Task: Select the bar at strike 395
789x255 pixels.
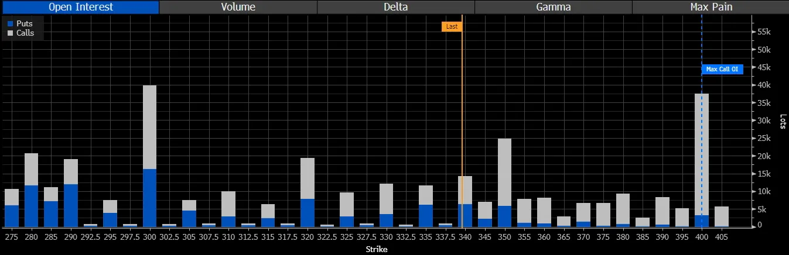Action: (x=682, y=218)
